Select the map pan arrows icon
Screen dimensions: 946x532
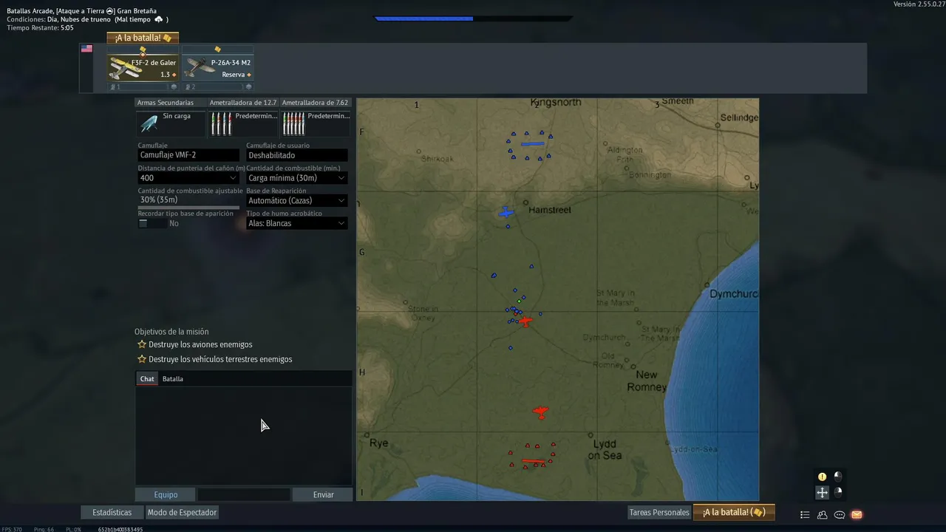(x=822, y=492)
